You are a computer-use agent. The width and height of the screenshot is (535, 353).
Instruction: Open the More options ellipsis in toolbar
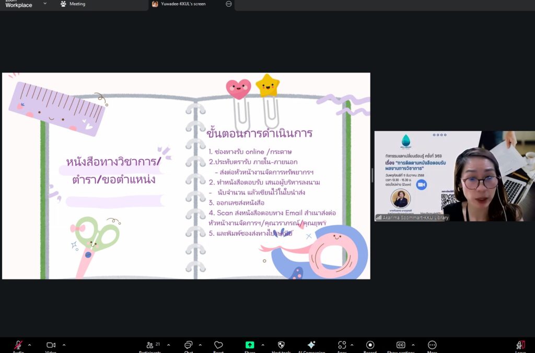pos(432,345)
